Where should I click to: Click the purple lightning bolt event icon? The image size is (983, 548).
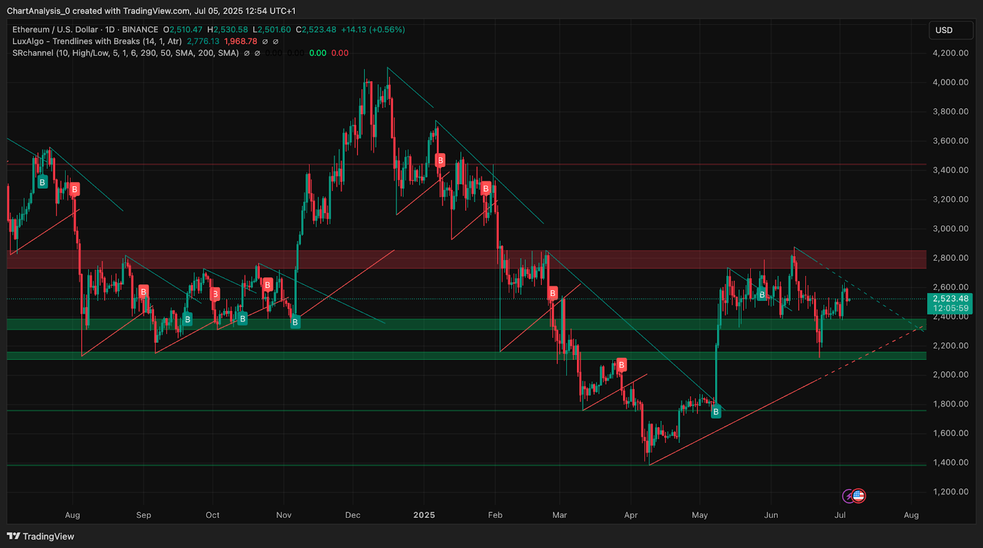click(848, 496)
